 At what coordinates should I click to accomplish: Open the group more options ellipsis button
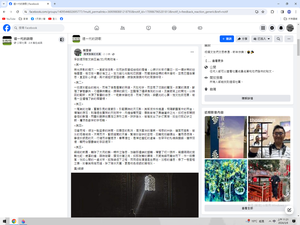click(289, 39)
